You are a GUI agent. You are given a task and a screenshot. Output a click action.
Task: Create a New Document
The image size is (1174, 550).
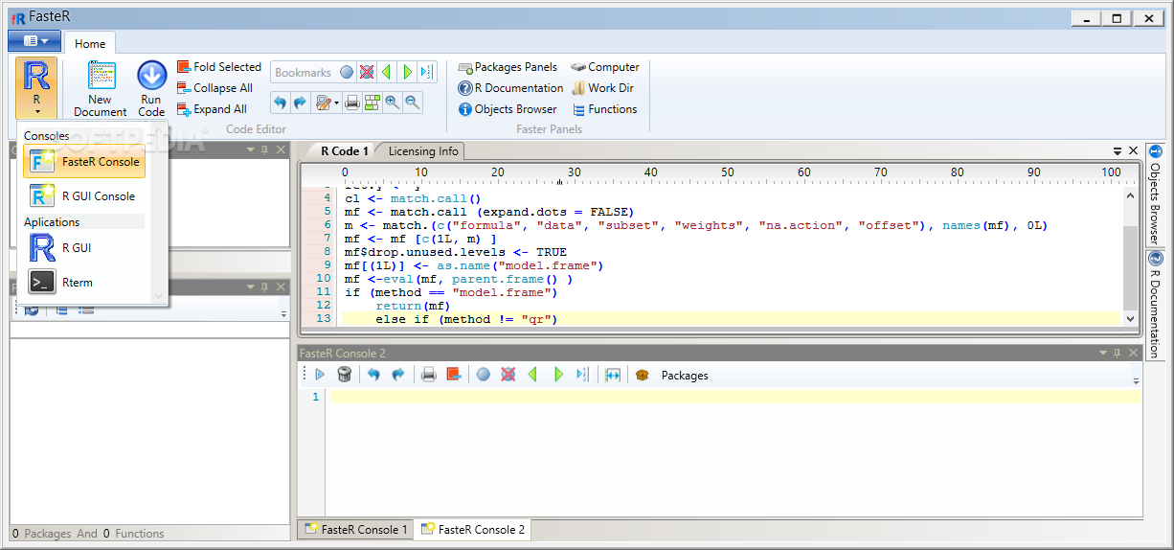point(101,88)
